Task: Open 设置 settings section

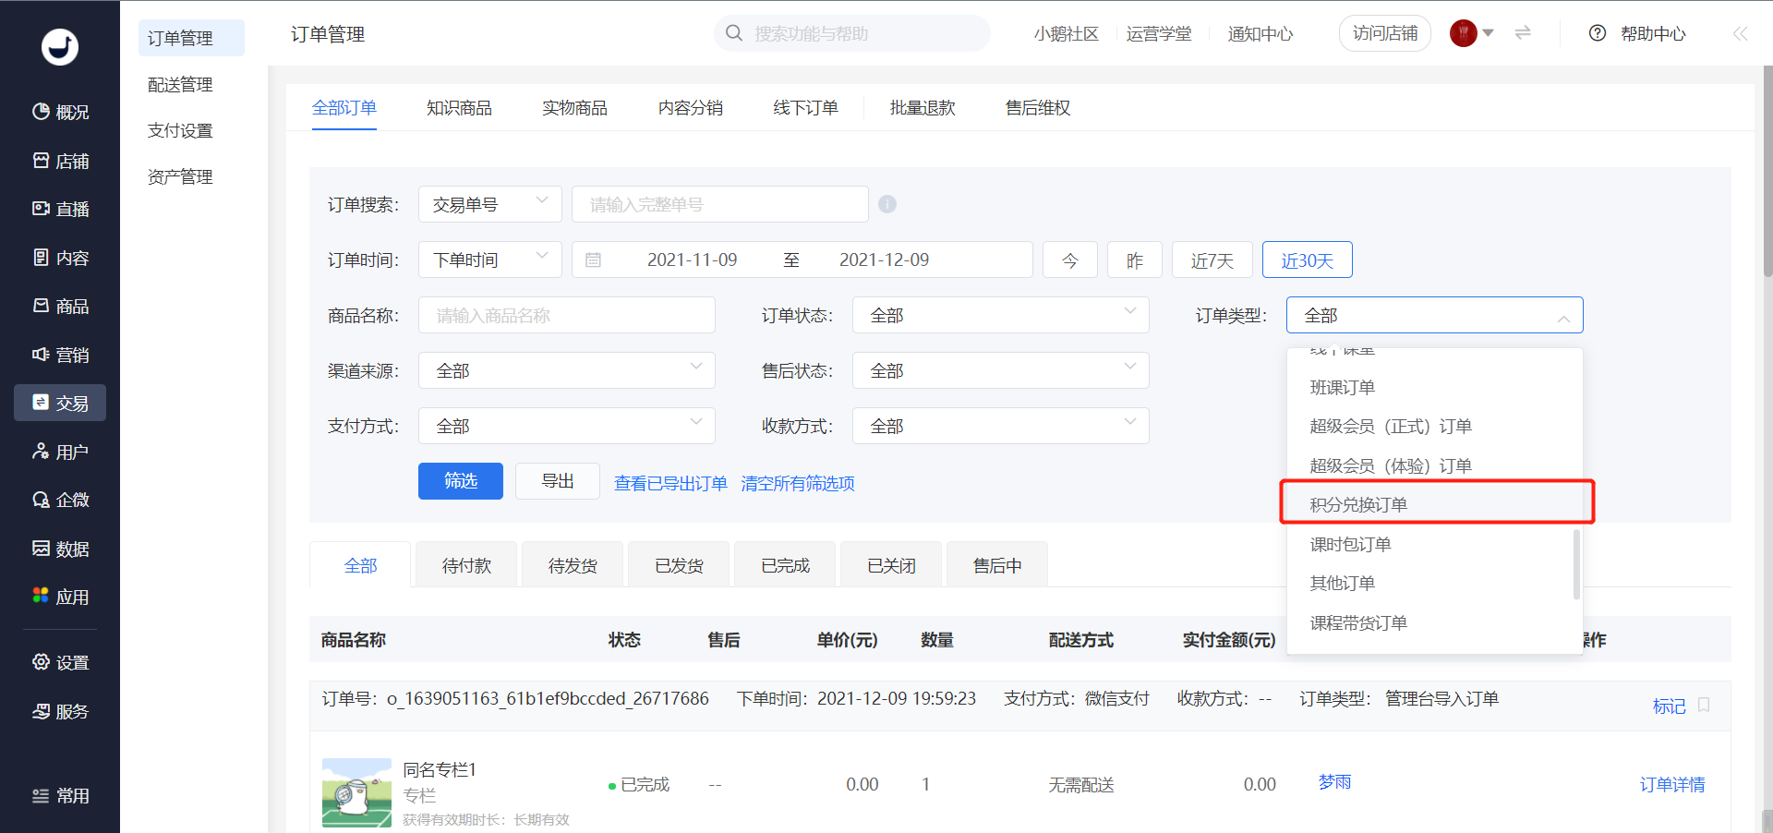Action: pyautogui.click(x=60, y=662)
